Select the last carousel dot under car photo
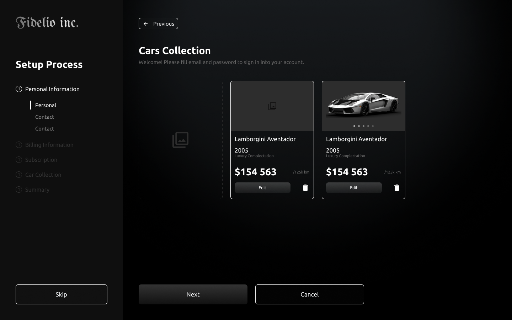 (x=373, y=126)
